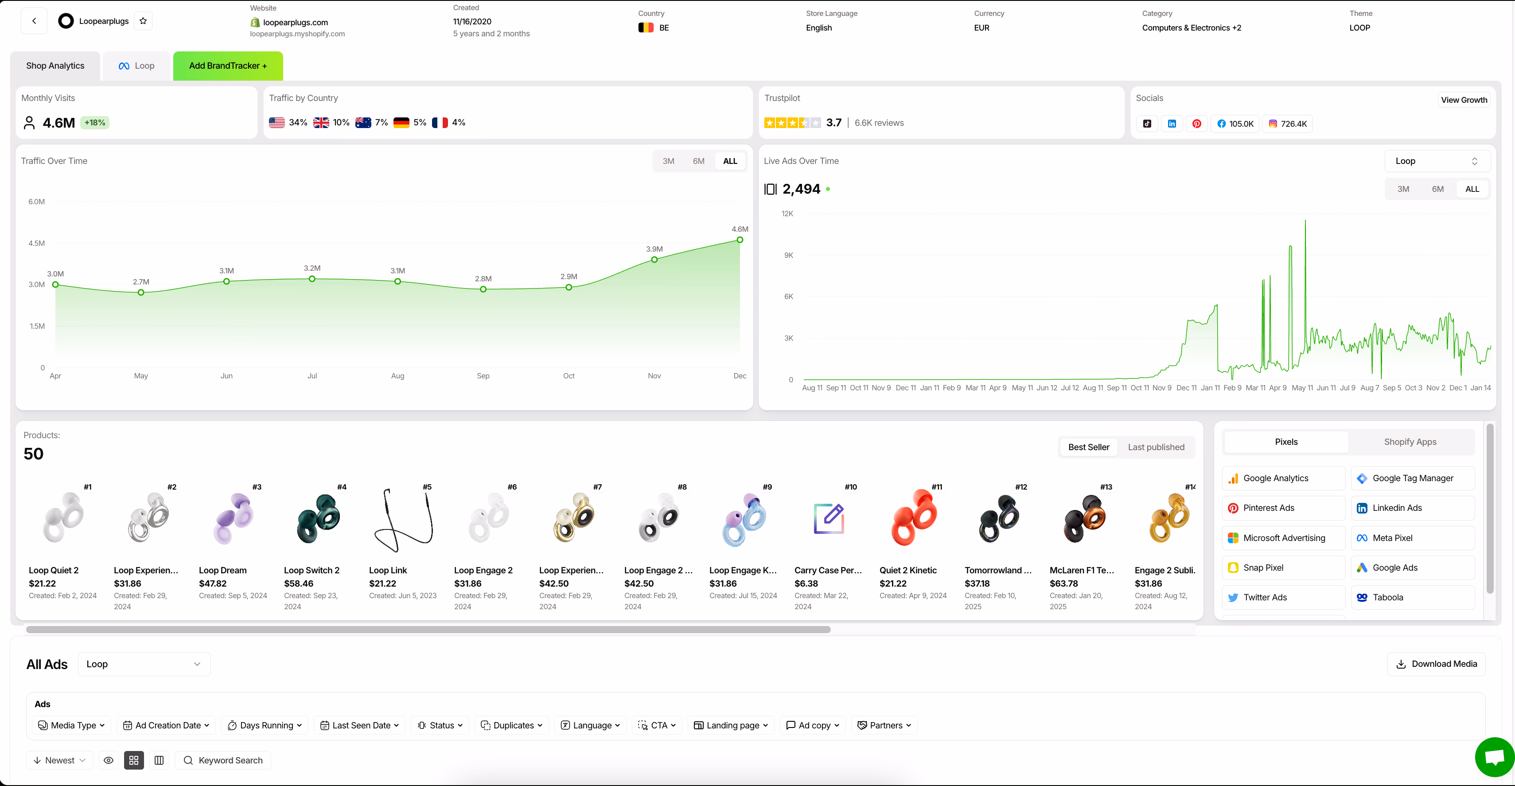Viewport: 1515px width, 786px height.
Task: Open the Media Type filter dropdown
Action: (x=70, y=725)
